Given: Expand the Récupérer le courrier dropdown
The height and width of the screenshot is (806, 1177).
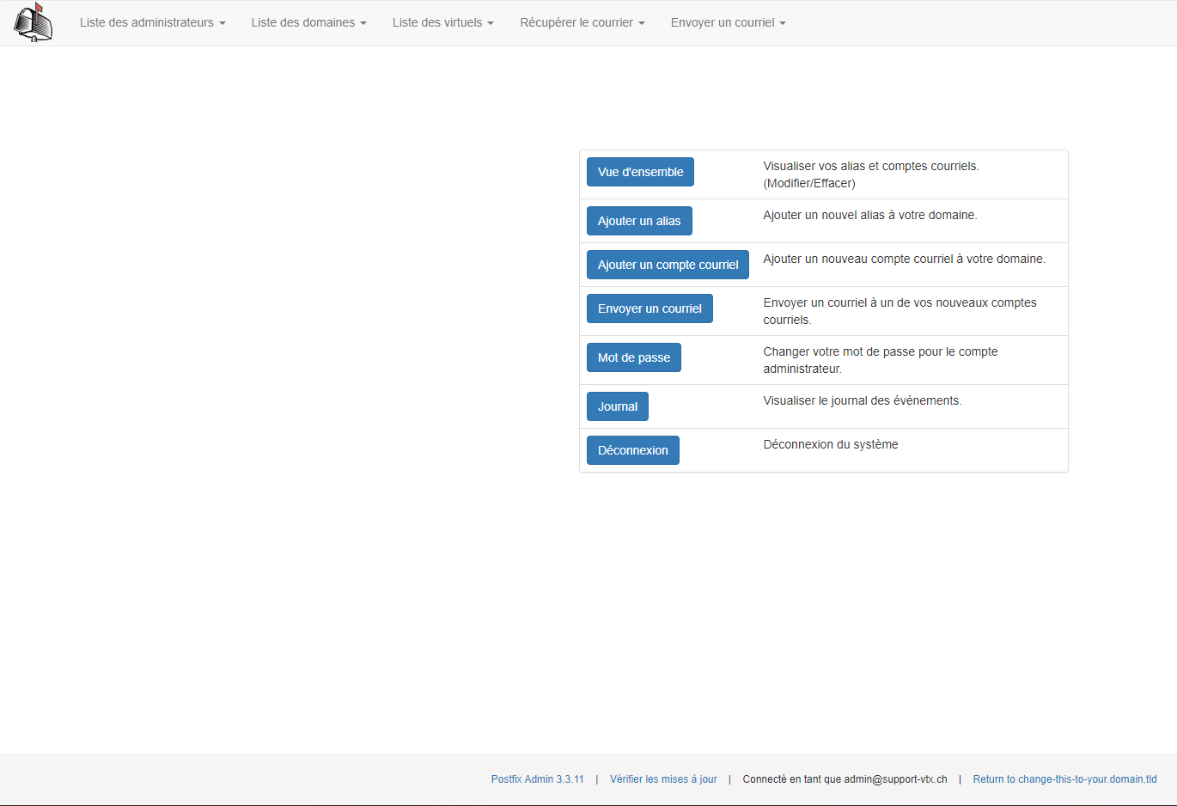Looking at the screenshot, I should [582, 22].
